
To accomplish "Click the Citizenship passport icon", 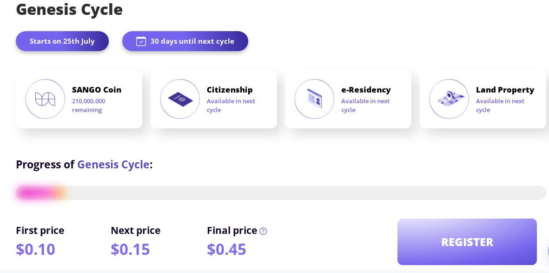I will pos(180,99).
